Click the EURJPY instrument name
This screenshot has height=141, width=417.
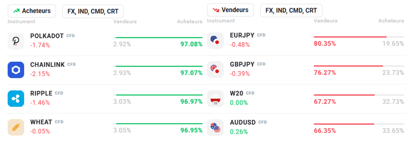tap(242, 35)
